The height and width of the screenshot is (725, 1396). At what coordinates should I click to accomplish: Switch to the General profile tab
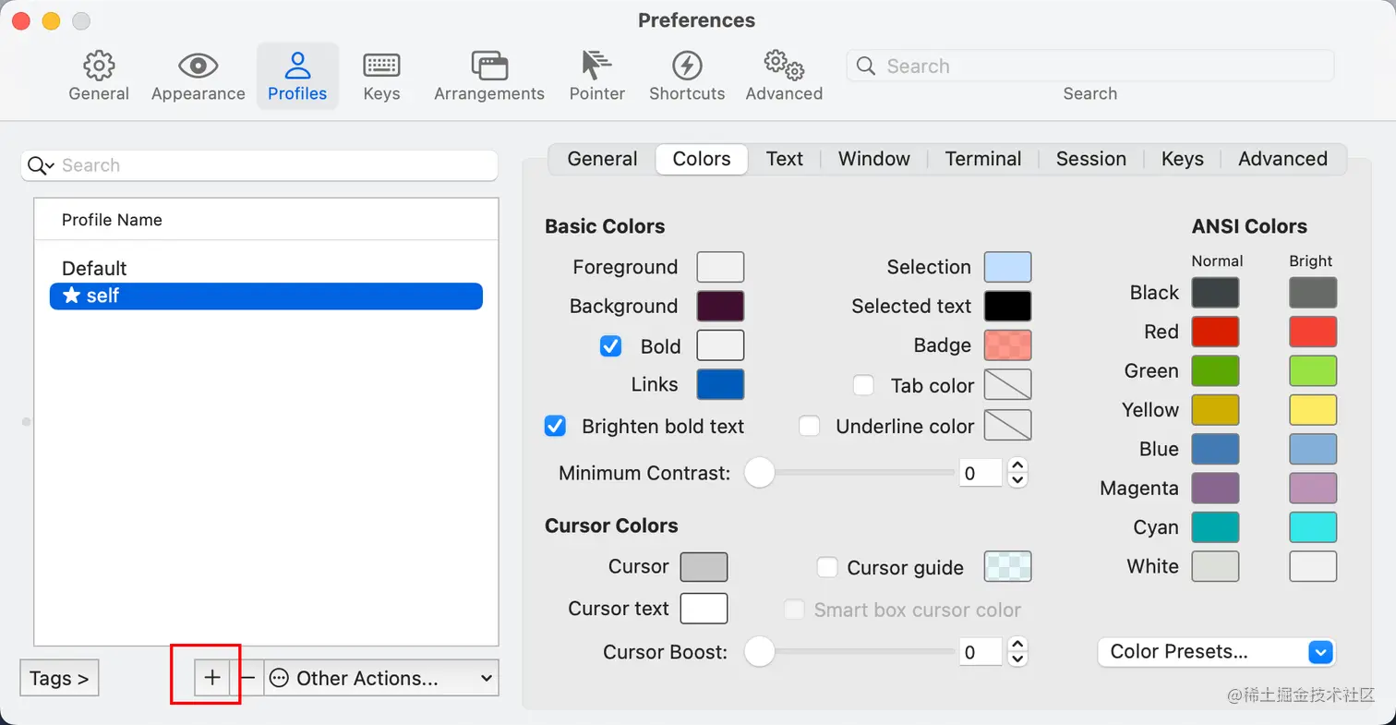tap(602, 159)
